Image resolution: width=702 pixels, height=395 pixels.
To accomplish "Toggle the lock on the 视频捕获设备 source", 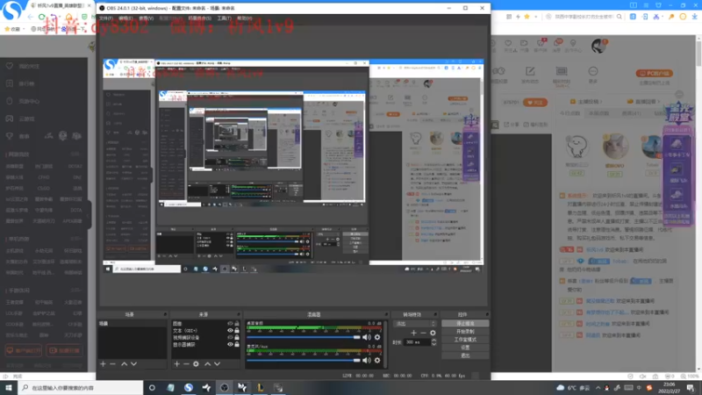I will [237, 338].
